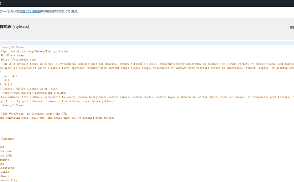Click the 'Menus' line in the contents list
The height and width of the screenshot is (182, 294).
[x=5, y=176]
